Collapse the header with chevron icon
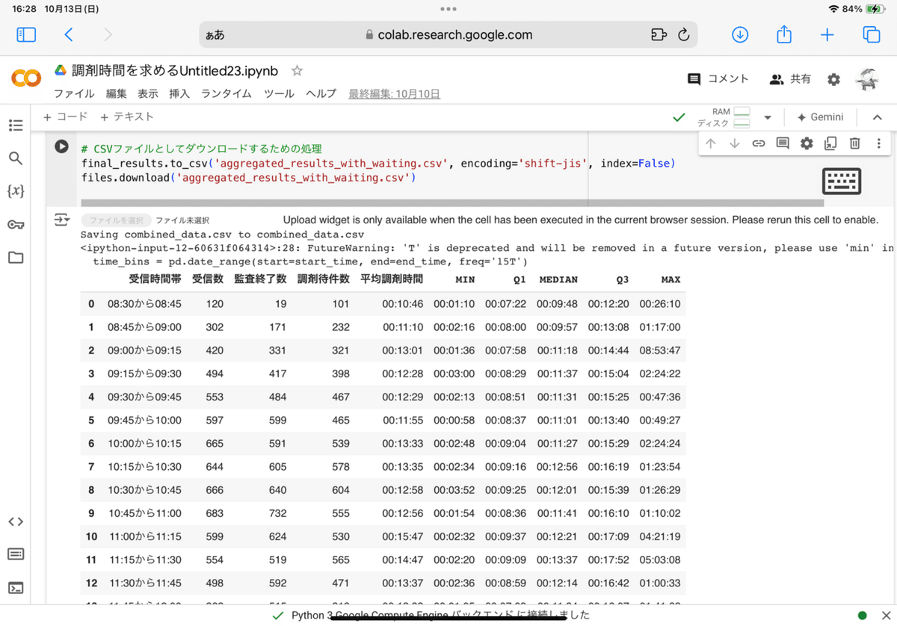This screenshot has width=897, height=626. 877,117
